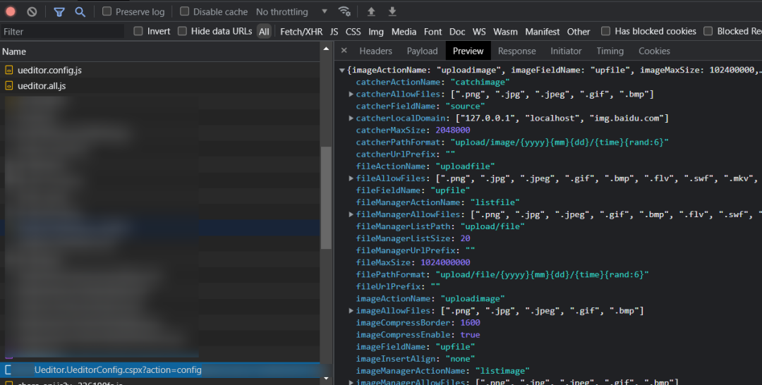Viewport: 762px width, 385px height.
Task: Filter requests by Fetch/XHR
Action: click(301, 32)
